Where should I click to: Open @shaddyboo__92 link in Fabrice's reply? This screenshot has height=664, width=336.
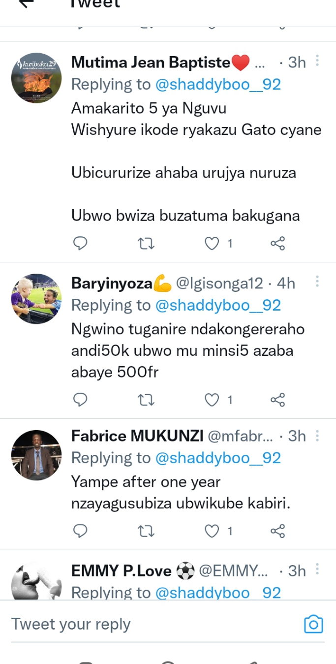point(218,458)
